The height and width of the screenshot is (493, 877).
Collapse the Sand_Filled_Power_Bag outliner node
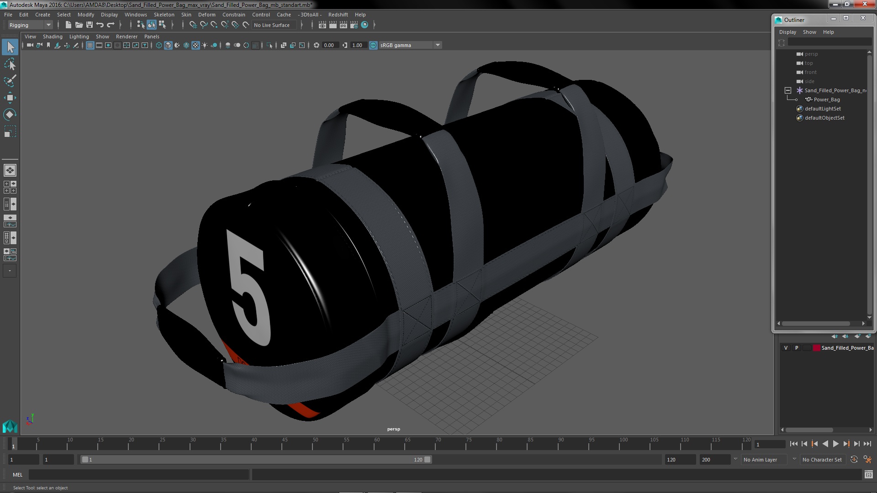788,90
